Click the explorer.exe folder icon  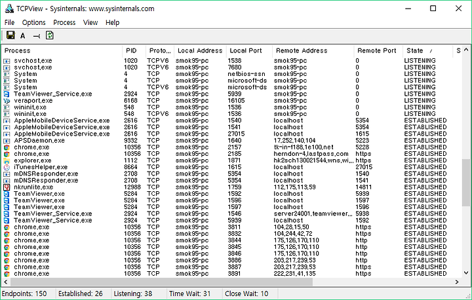coord(7,160)
